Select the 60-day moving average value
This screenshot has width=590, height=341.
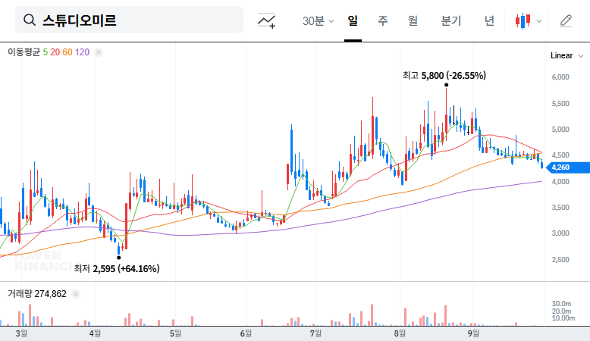67,52
